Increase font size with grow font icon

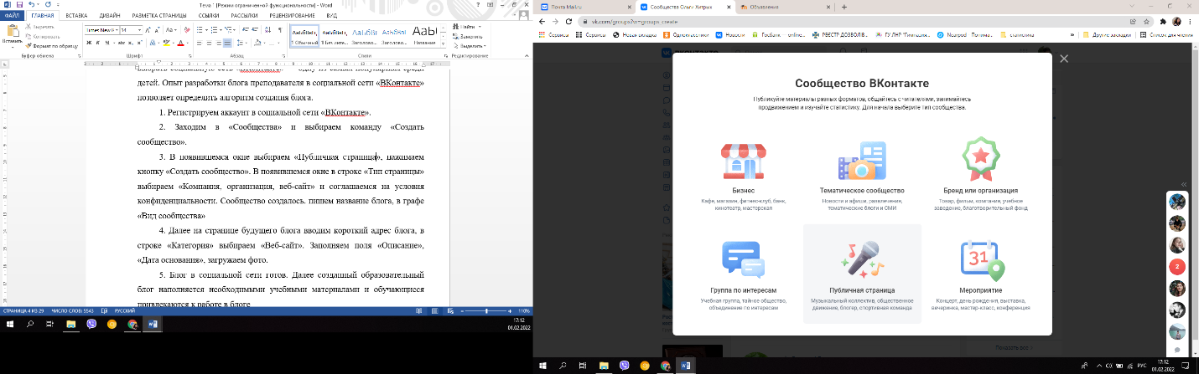click(148, 30)
